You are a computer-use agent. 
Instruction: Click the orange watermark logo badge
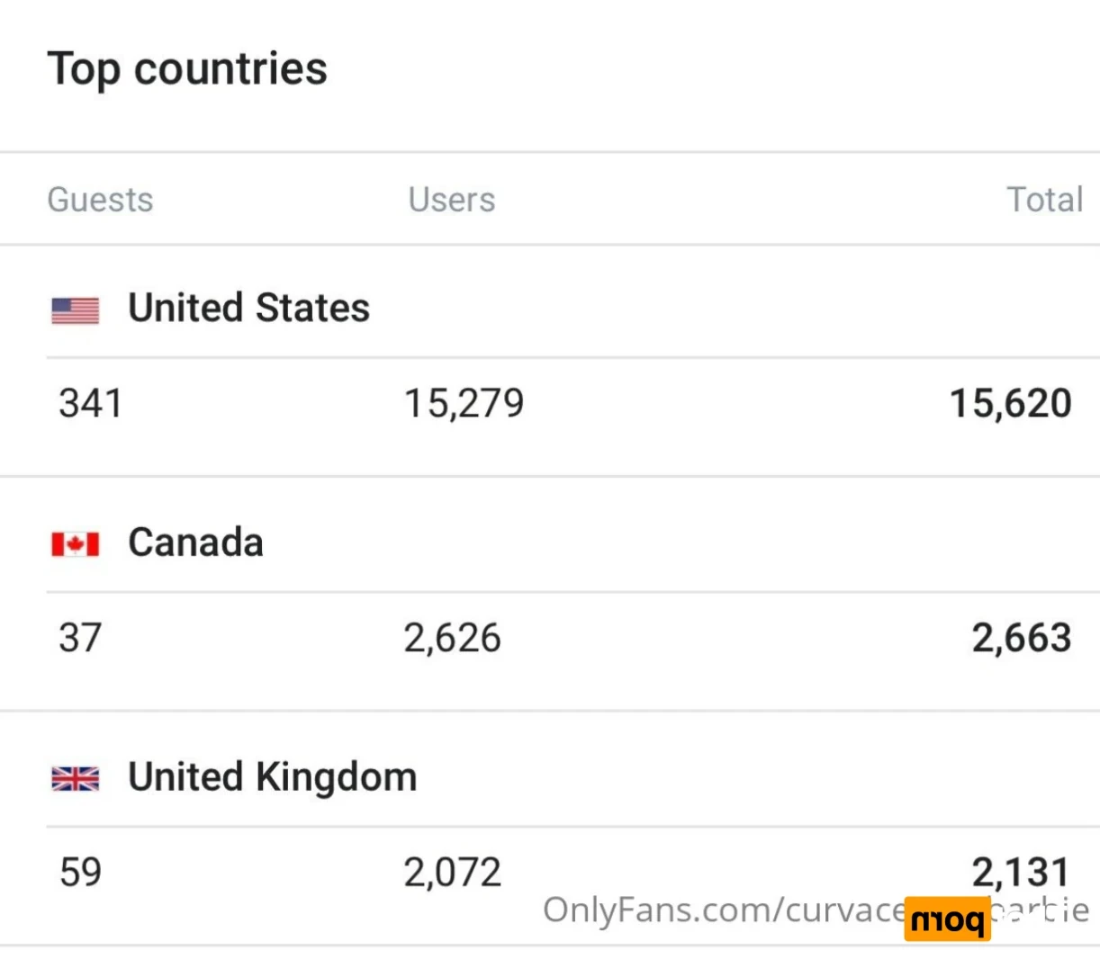pos(947,919)
